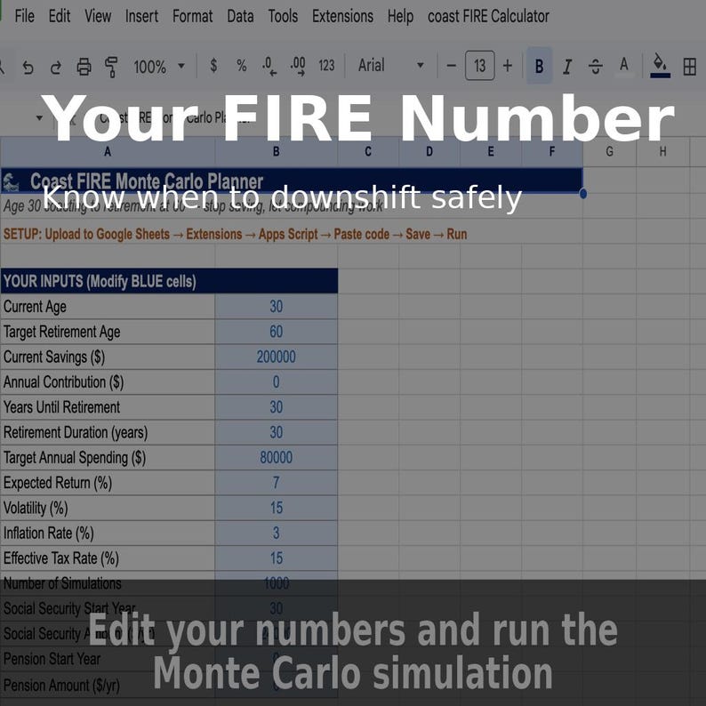Click the Print icon
This screenshot has width=706, height=706.
(84, 67)
